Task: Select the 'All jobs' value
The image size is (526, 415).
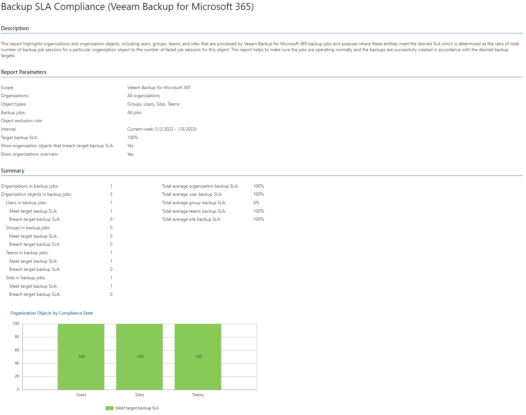Action: click(x=134, y=113)
